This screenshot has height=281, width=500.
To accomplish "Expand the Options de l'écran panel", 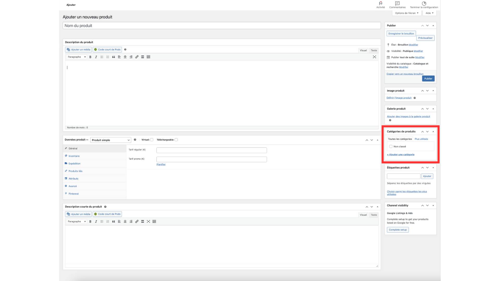I will click(407, 13).
